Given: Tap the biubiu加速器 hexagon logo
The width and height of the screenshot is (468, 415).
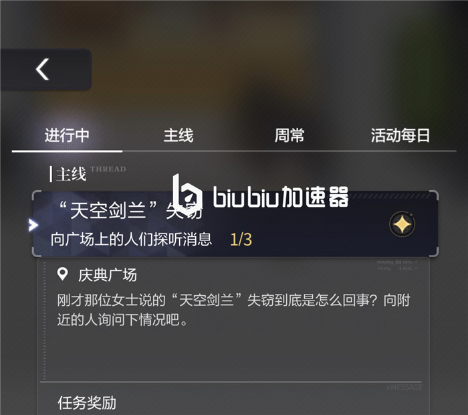Looking at the screenshot, I should tap(187, 195).
